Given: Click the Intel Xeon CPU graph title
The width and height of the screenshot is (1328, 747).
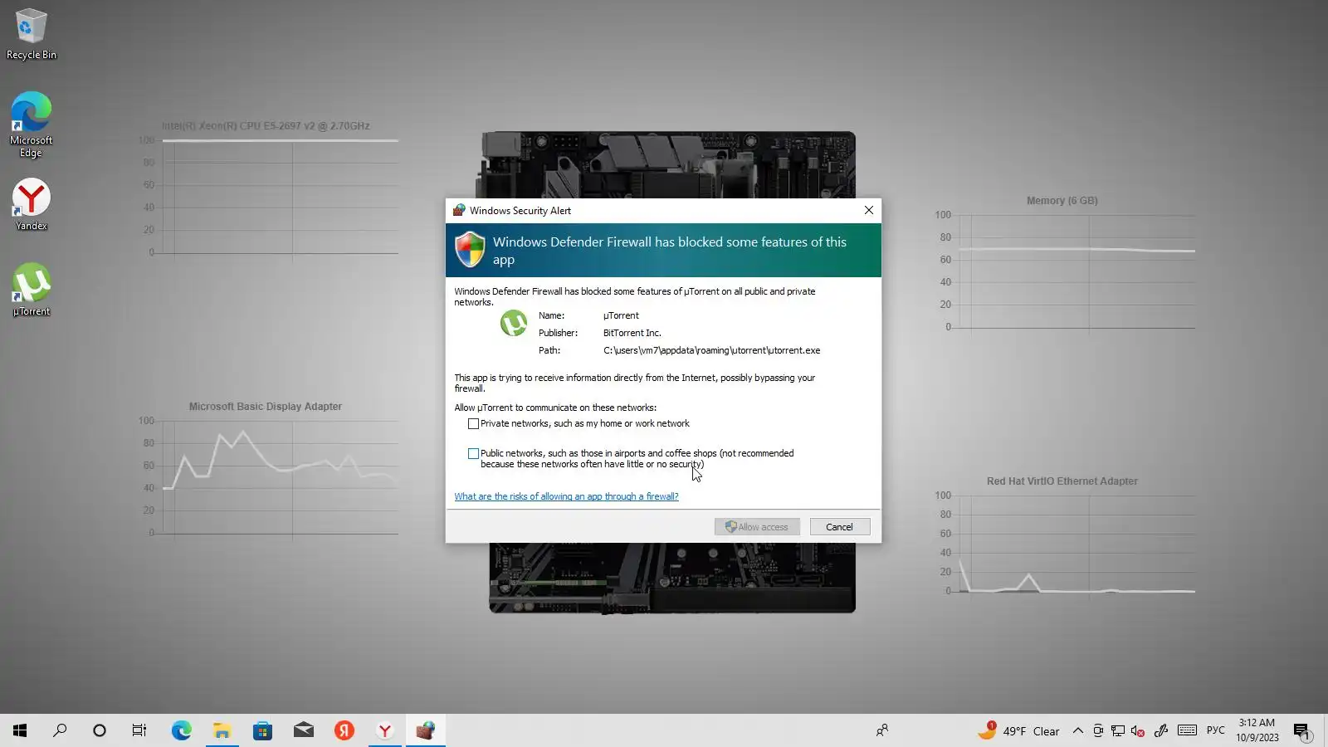Looking at the screenshot, I should (266, 126).
